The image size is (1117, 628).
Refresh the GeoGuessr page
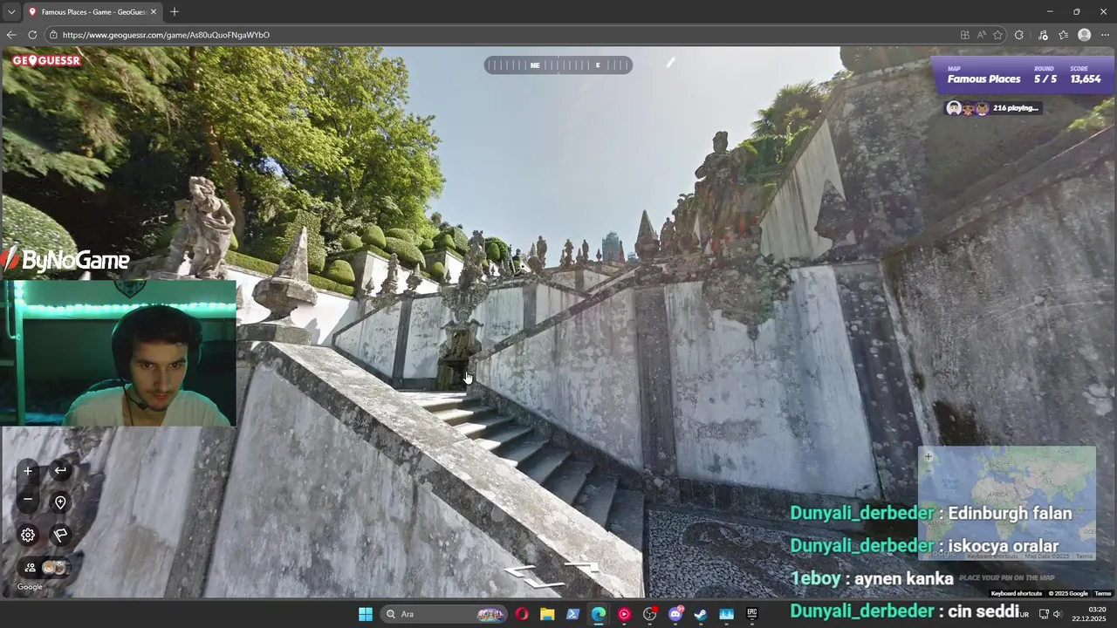pos(32,35)
